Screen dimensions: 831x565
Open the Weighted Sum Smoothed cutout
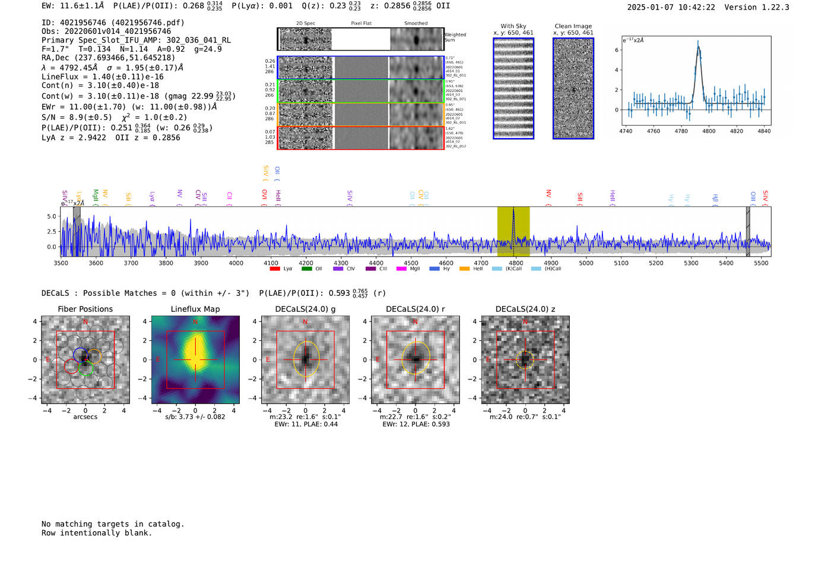point(417,40)
